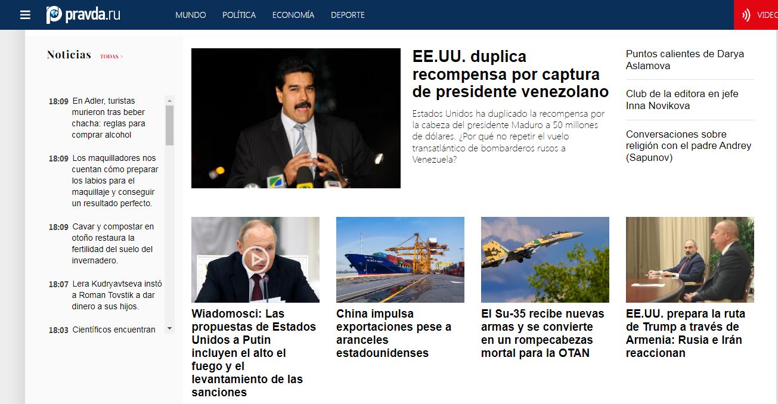The image size is (778, 404).
Task: Open headline about EE.UU. duplica recompensa
Action: pos(510,74)
